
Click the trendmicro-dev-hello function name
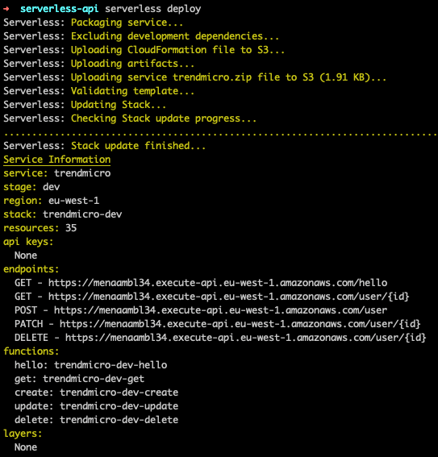111,365
